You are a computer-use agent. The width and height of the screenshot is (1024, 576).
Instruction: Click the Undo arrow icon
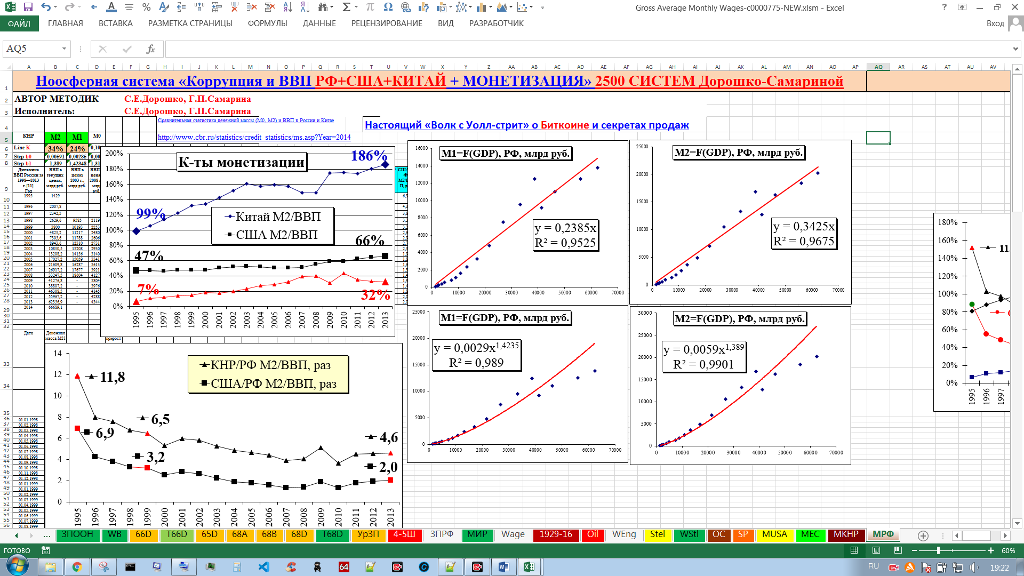coord(46,7)
